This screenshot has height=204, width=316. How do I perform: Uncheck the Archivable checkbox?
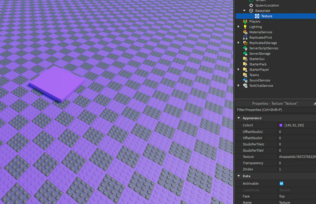coord(281,183)
